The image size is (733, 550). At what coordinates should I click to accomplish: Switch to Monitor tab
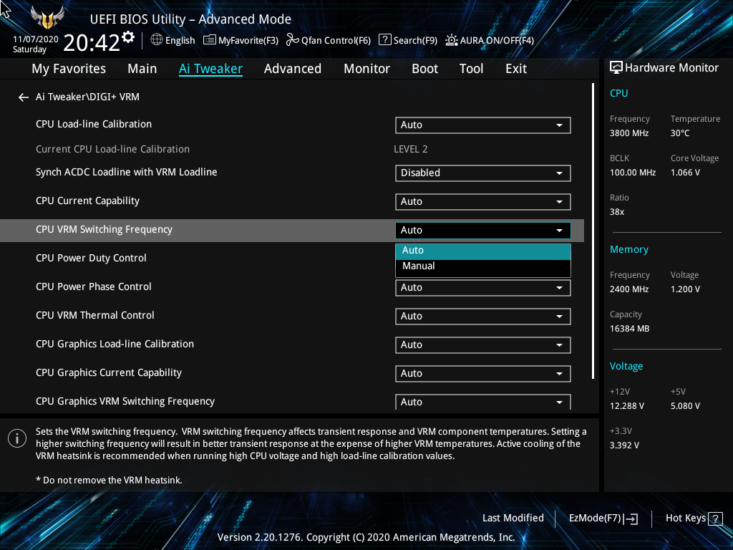pyautogui.click(x=366, y=69)
